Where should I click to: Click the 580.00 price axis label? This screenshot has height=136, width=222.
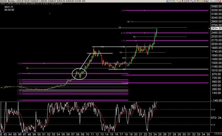(x=217, y=82)
